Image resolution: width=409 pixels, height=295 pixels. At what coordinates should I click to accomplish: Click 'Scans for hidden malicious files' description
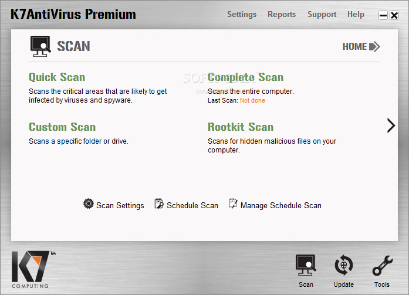[272, 145]
